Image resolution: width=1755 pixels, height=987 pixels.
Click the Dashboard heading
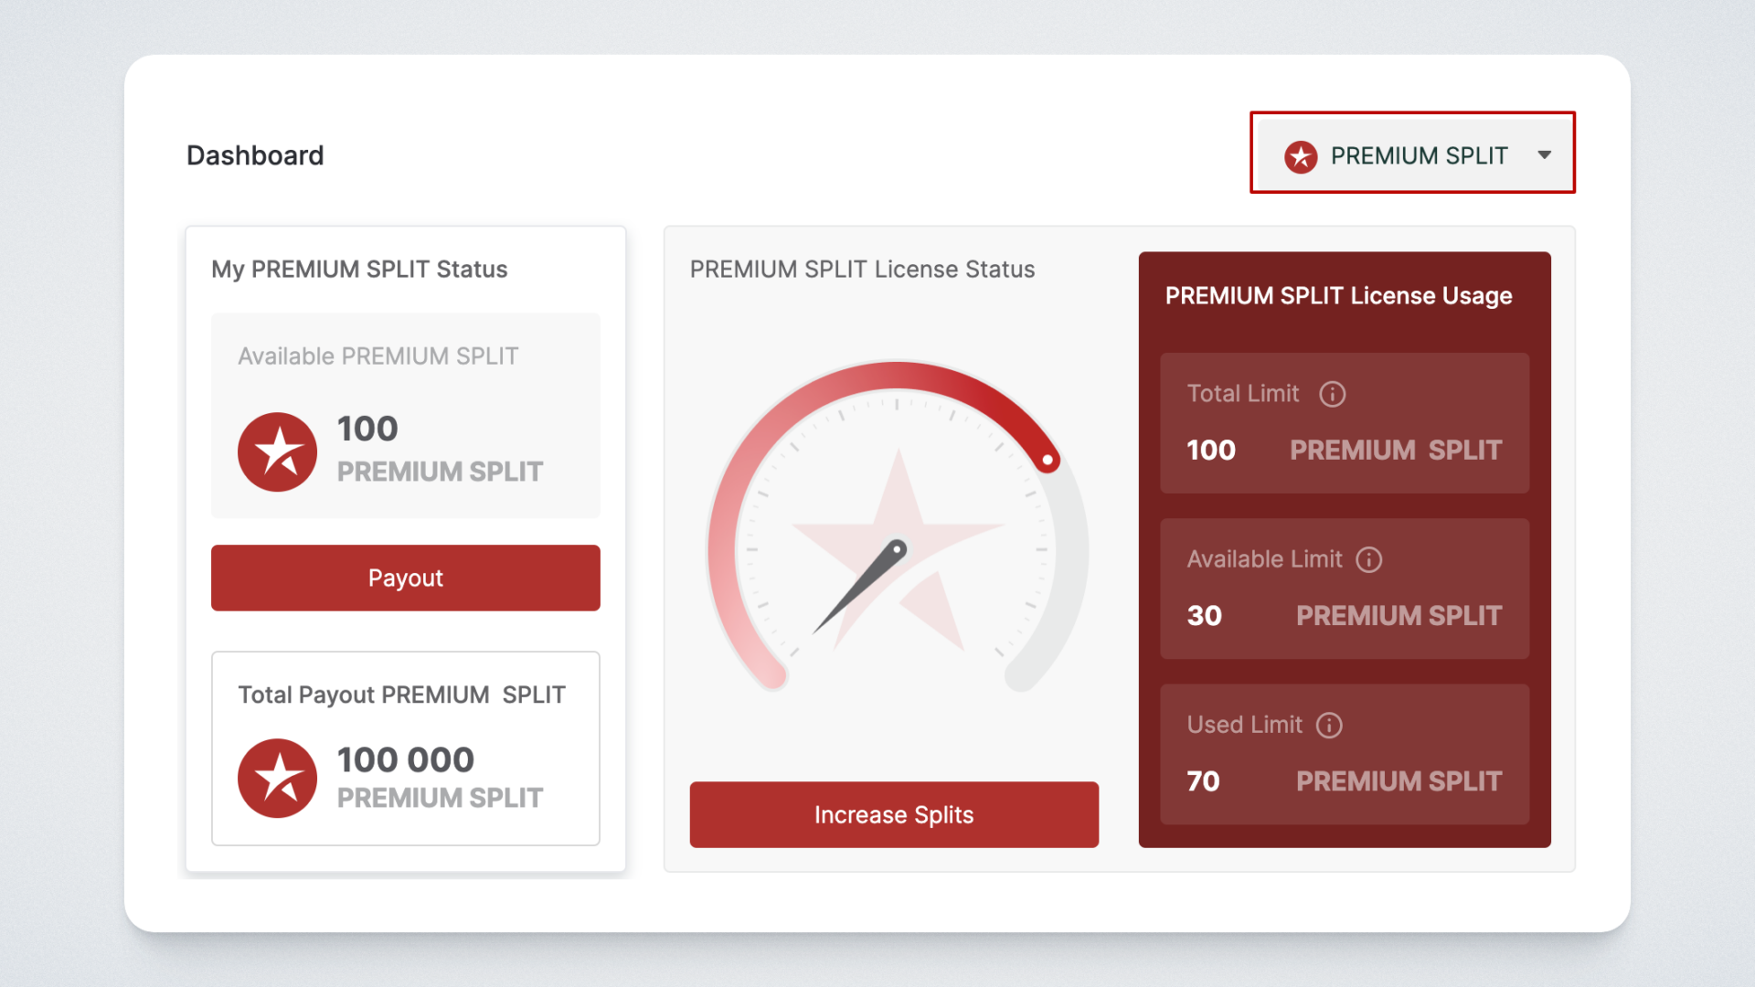click(x=255, y=155)
